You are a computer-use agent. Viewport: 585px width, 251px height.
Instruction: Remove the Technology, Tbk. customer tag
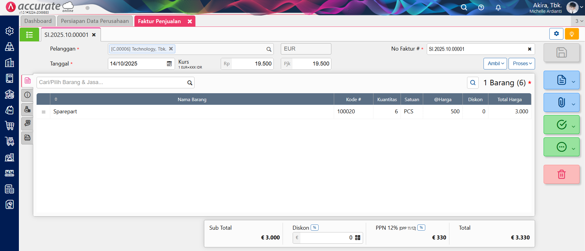(171, 49)
